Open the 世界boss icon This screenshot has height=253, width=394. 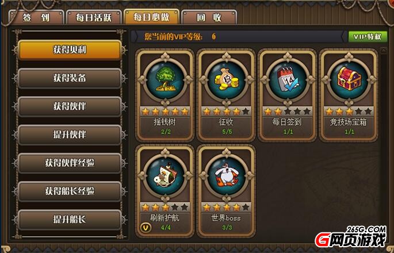(227, 176)
